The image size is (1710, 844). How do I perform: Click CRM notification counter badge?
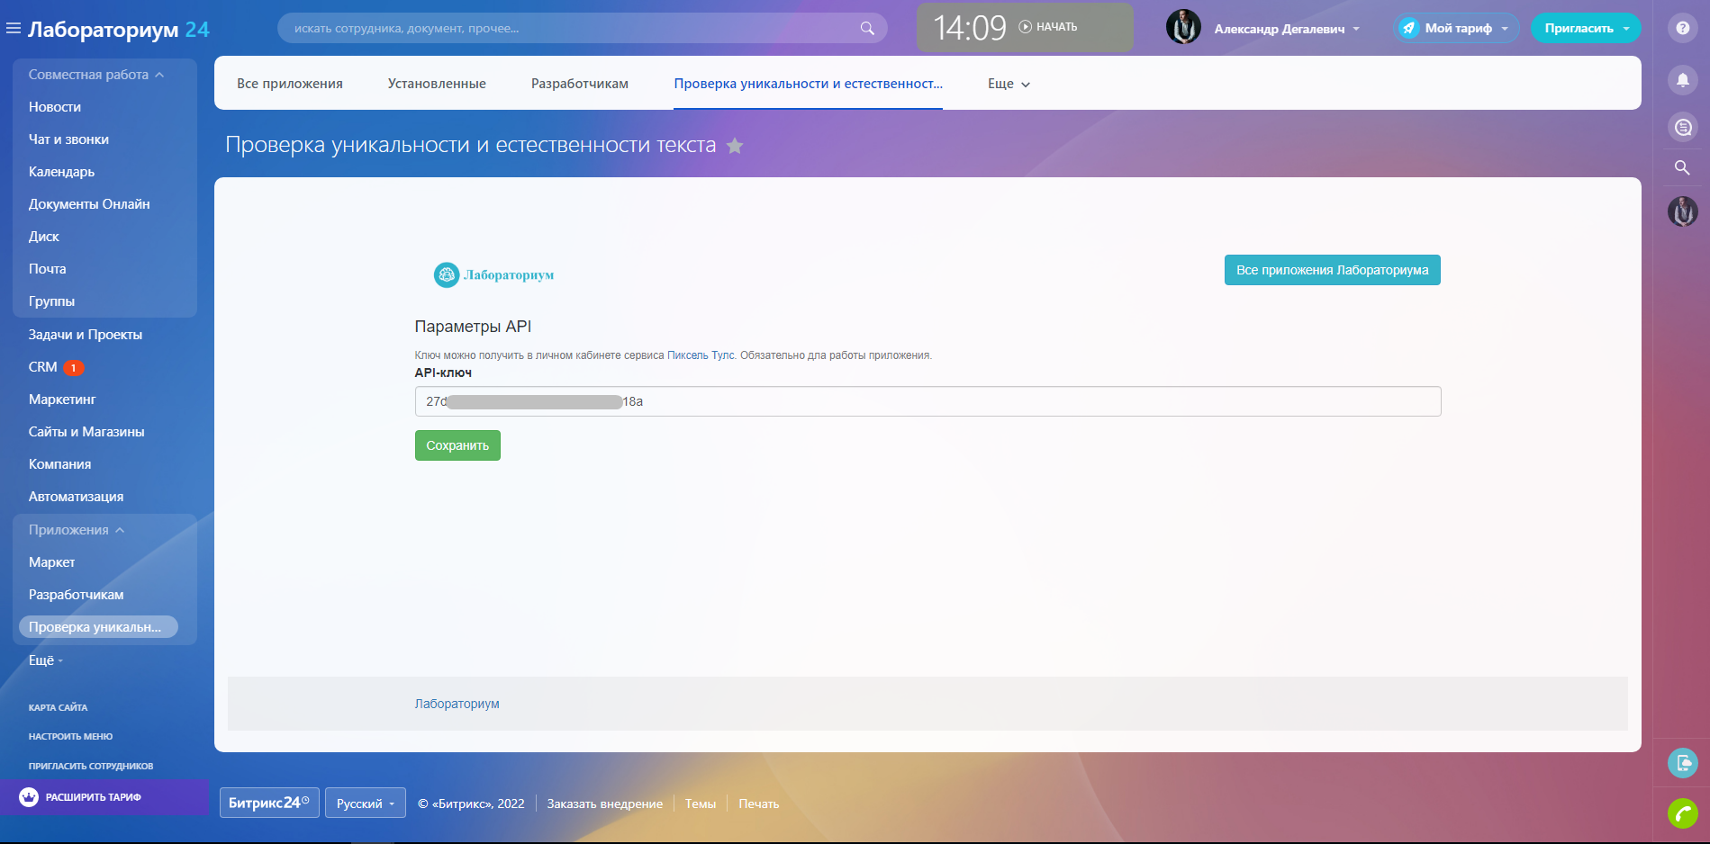[74, 367]
